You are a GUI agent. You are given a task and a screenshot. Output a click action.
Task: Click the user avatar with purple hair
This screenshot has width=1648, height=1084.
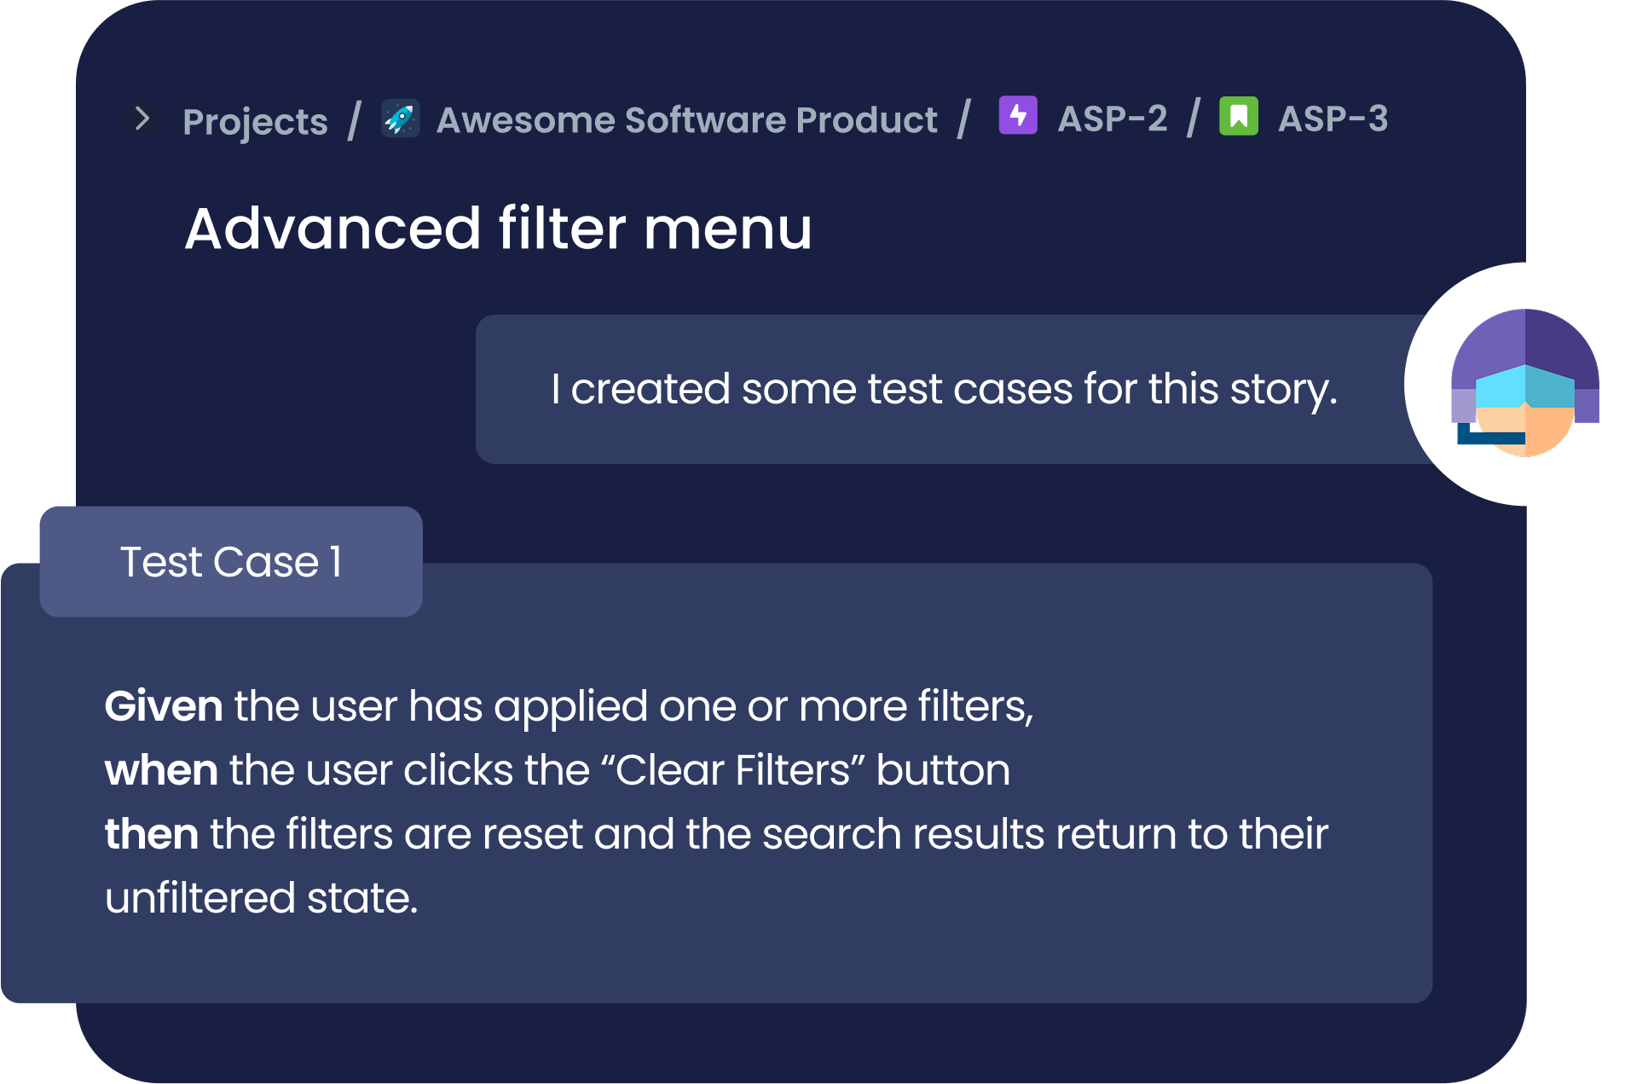[1524, 384]
